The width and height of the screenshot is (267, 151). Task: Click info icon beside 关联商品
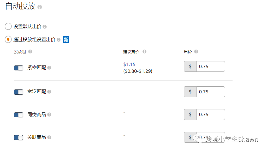(x=49, y=137)
